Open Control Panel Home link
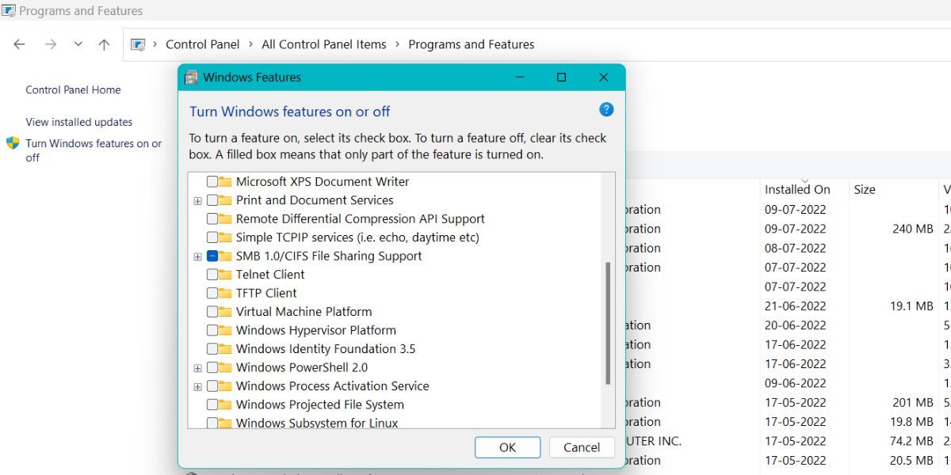 73,89
